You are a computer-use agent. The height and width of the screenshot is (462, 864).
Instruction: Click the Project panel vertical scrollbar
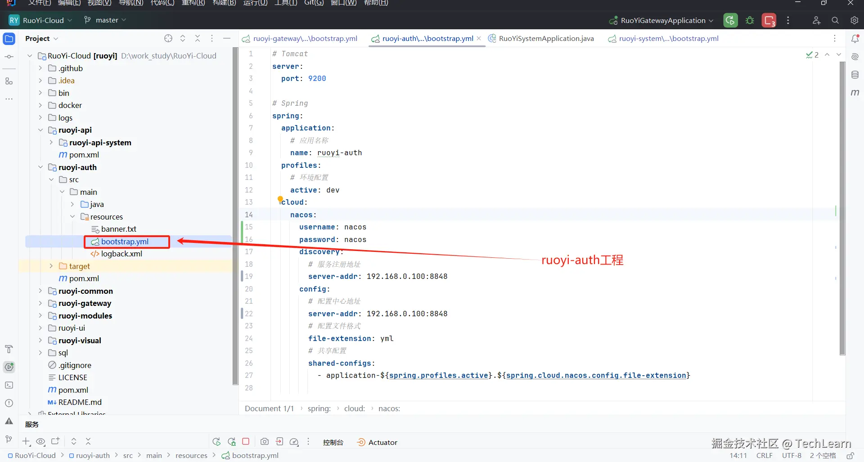tap(235, 216)
